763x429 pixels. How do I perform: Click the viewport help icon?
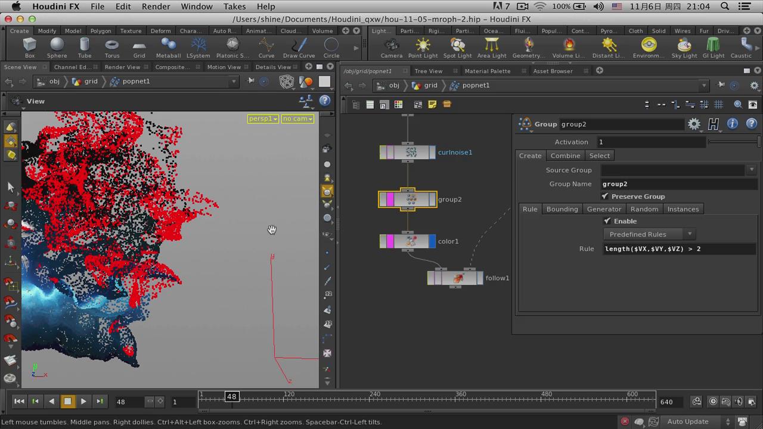click(x=325, y=101)
